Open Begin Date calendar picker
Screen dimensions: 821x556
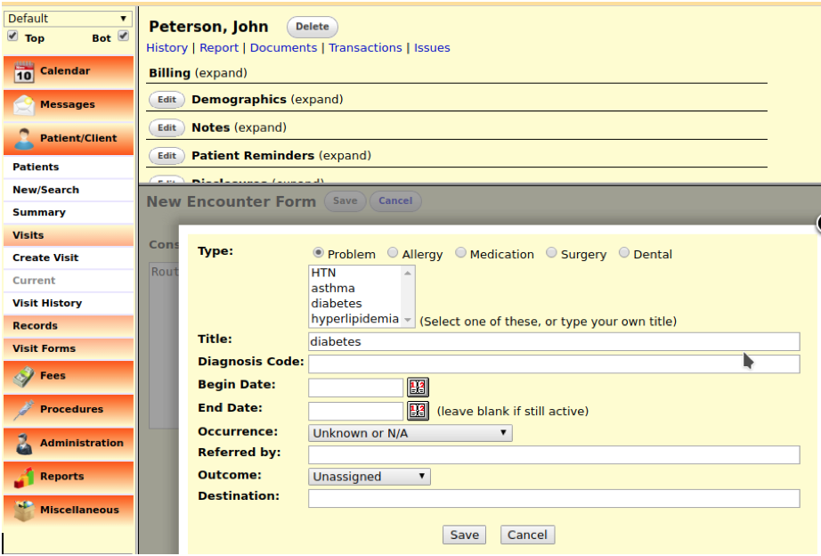pos(418,388)
